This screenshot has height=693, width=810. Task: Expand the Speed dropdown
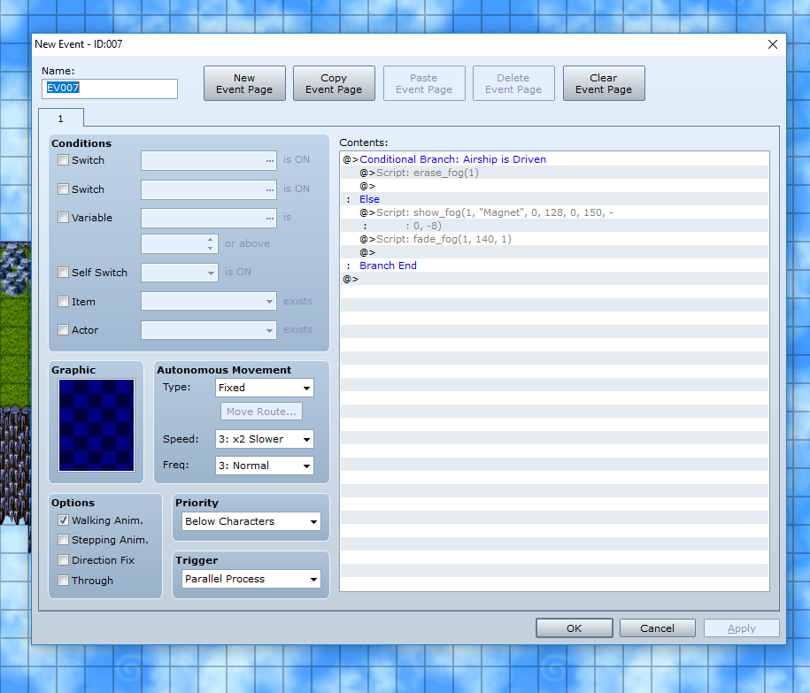coord(265,439)
